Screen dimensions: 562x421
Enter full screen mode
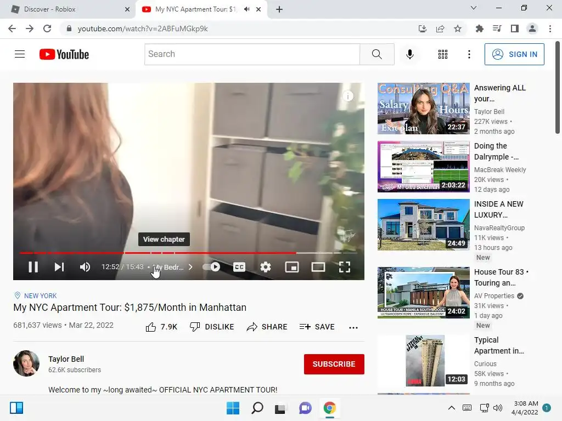point(345,267)
